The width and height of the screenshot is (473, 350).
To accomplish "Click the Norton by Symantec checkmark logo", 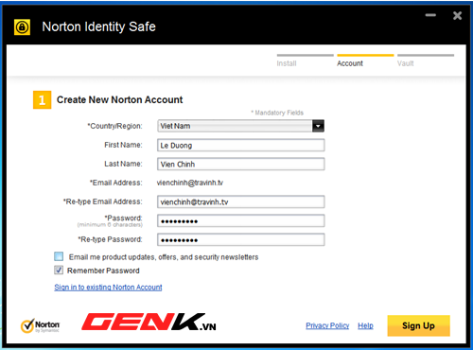I will pyautogui.click(x=40, y=325).
